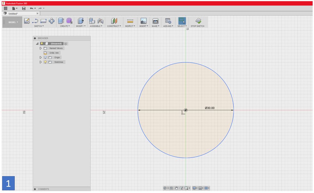The image size is (314, 193).
Task: Select the Rectangle sketch tool icon
Action: tap(43, 21)
